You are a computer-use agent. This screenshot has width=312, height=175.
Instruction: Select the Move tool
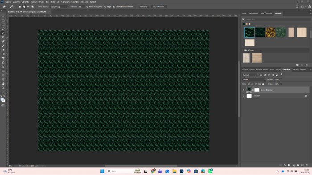[3, 16]
